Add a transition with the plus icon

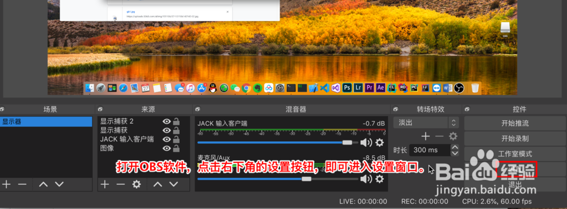pyautogui.click(x=426, y=136)
